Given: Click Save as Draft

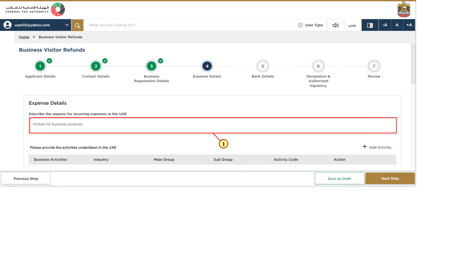Looking at the screenshot, I should point(339,179).
